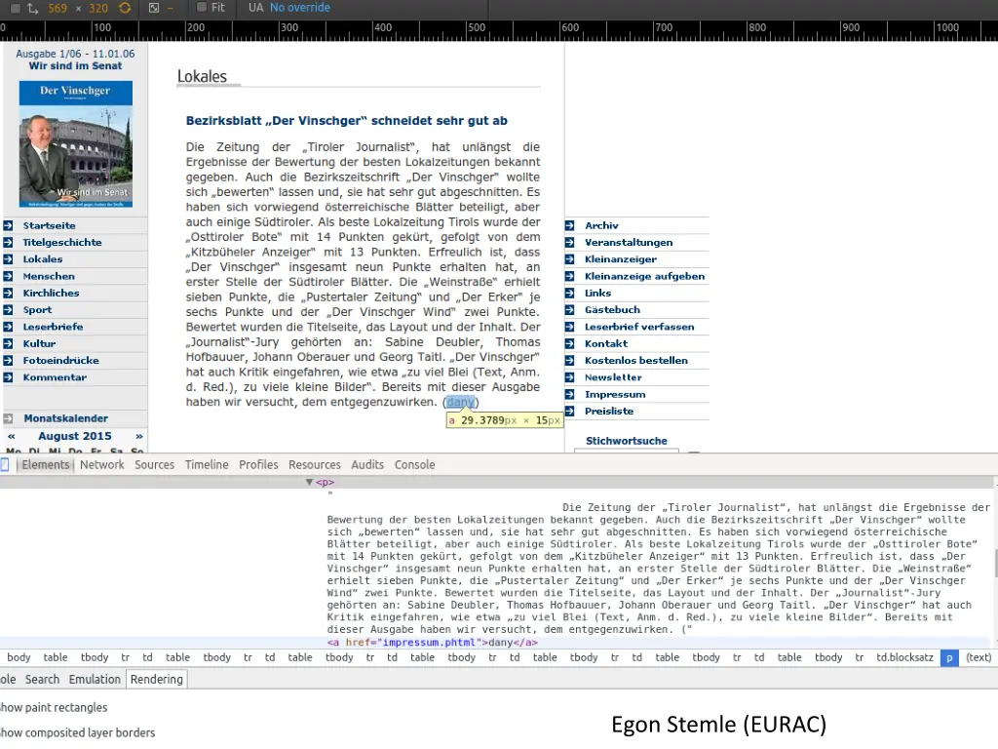Click the 'August 2015' calendar heading
The image size is (998, 749).
[75, 436]
